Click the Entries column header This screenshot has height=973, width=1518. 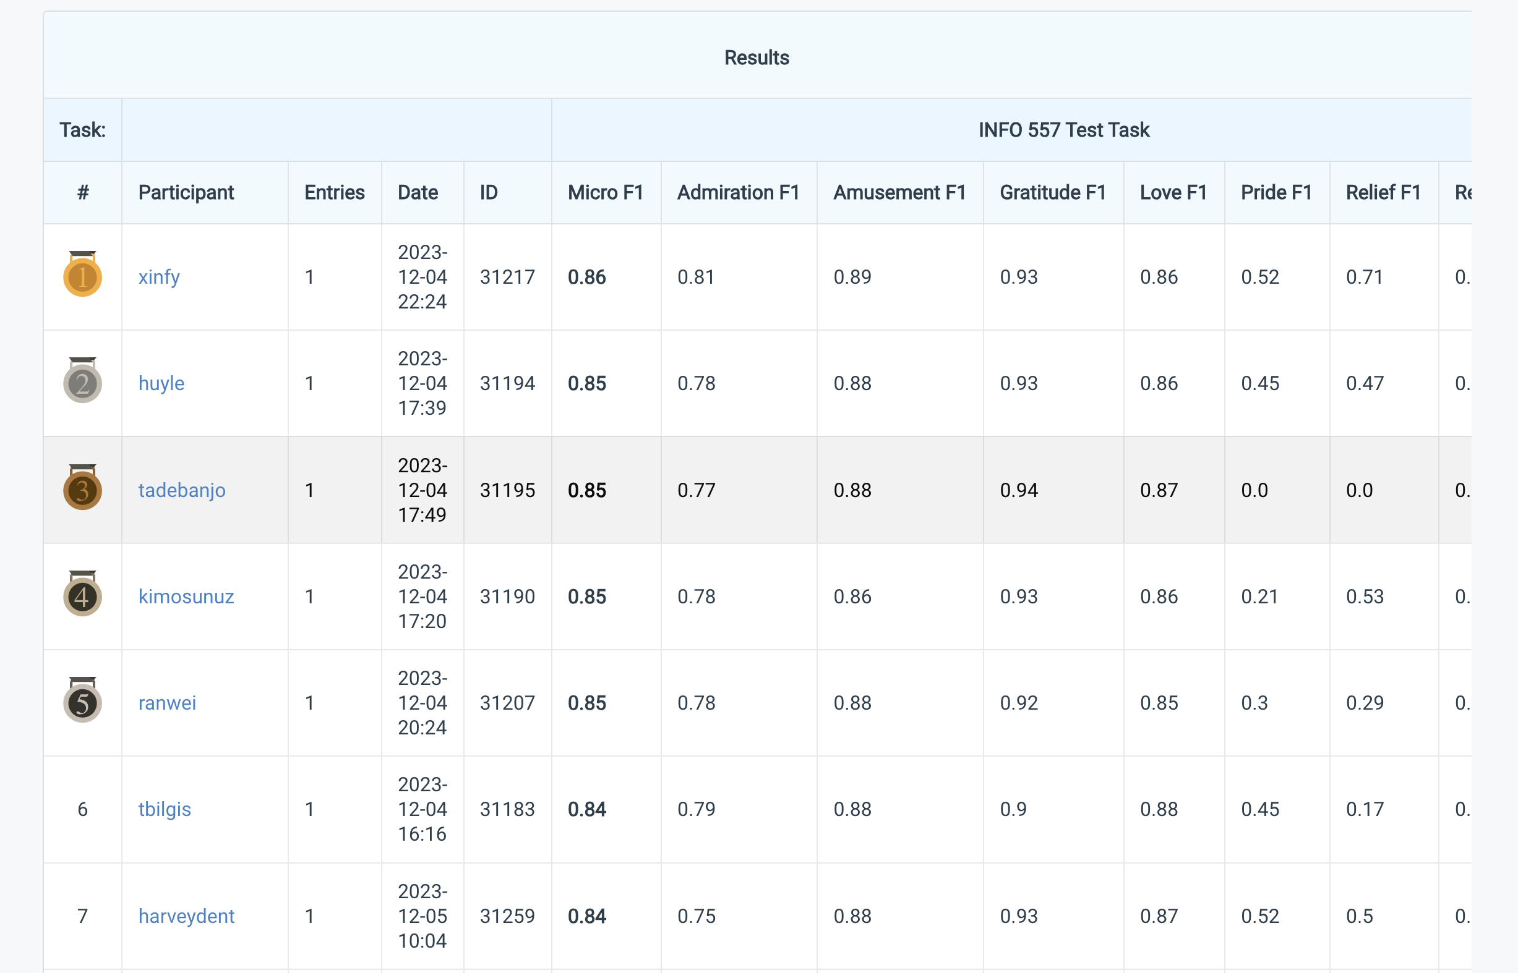click(334, 193)
